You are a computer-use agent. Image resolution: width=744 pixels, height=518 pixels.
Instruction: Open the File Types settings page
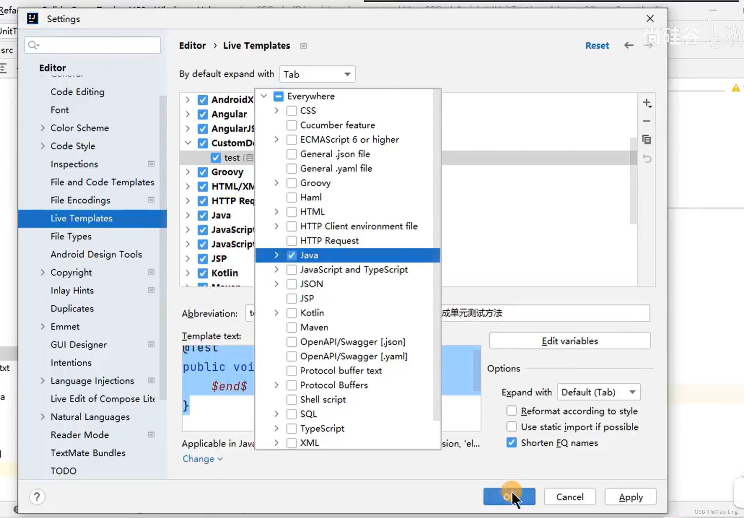coord(71,236)
